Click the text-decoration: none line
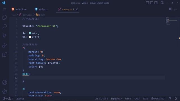Image resolution: width=180 pixels, height=101 pixels. [x=45, y=92]
